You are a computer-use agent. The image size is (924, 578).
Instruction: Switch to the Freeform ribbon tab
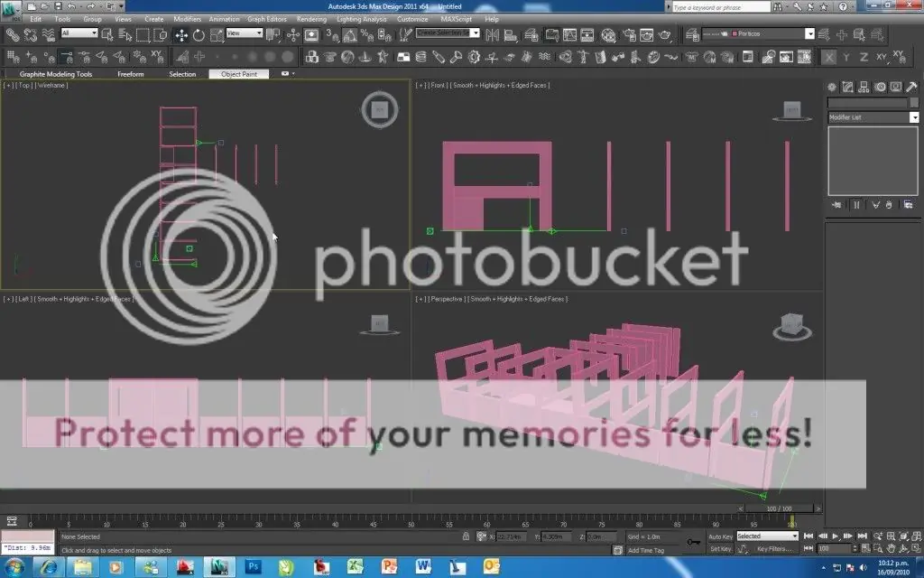coord(131,74)
